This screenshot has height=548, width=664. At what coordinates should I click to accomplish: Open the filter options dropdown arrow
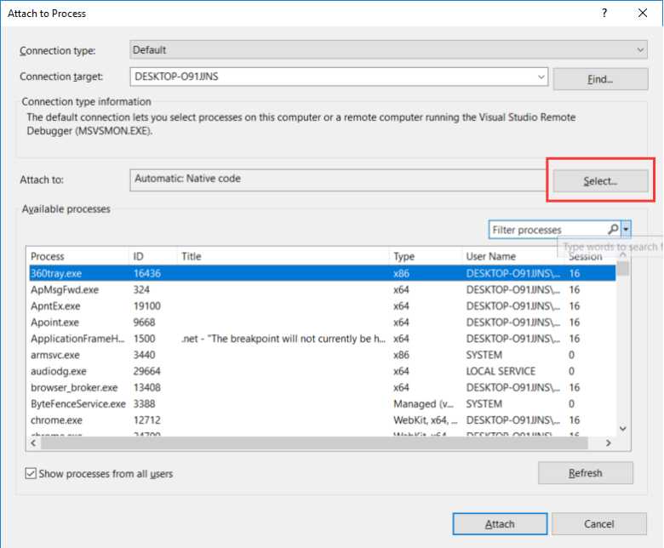pyautogui.click(x=626, y=230)
